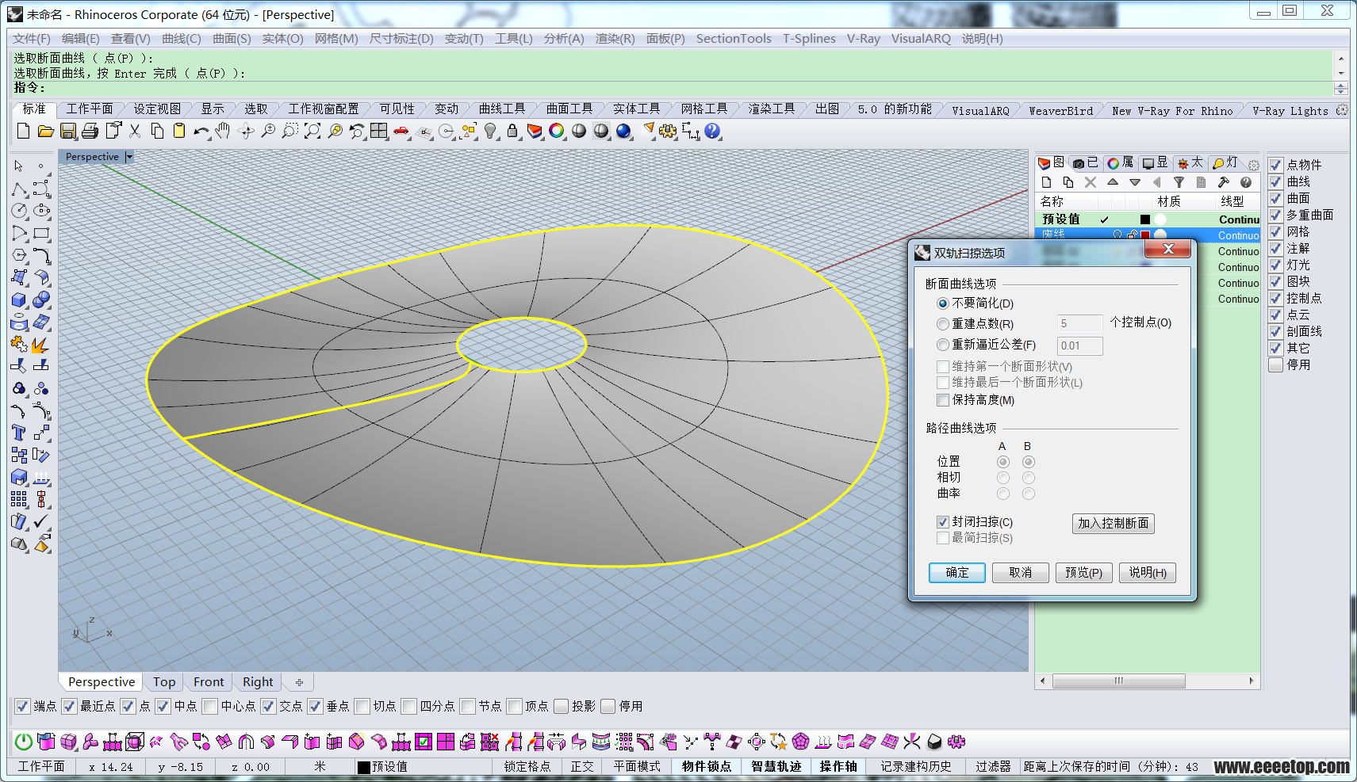
Task: Click the blue help question mark icon
Action: tap(712, 131)
